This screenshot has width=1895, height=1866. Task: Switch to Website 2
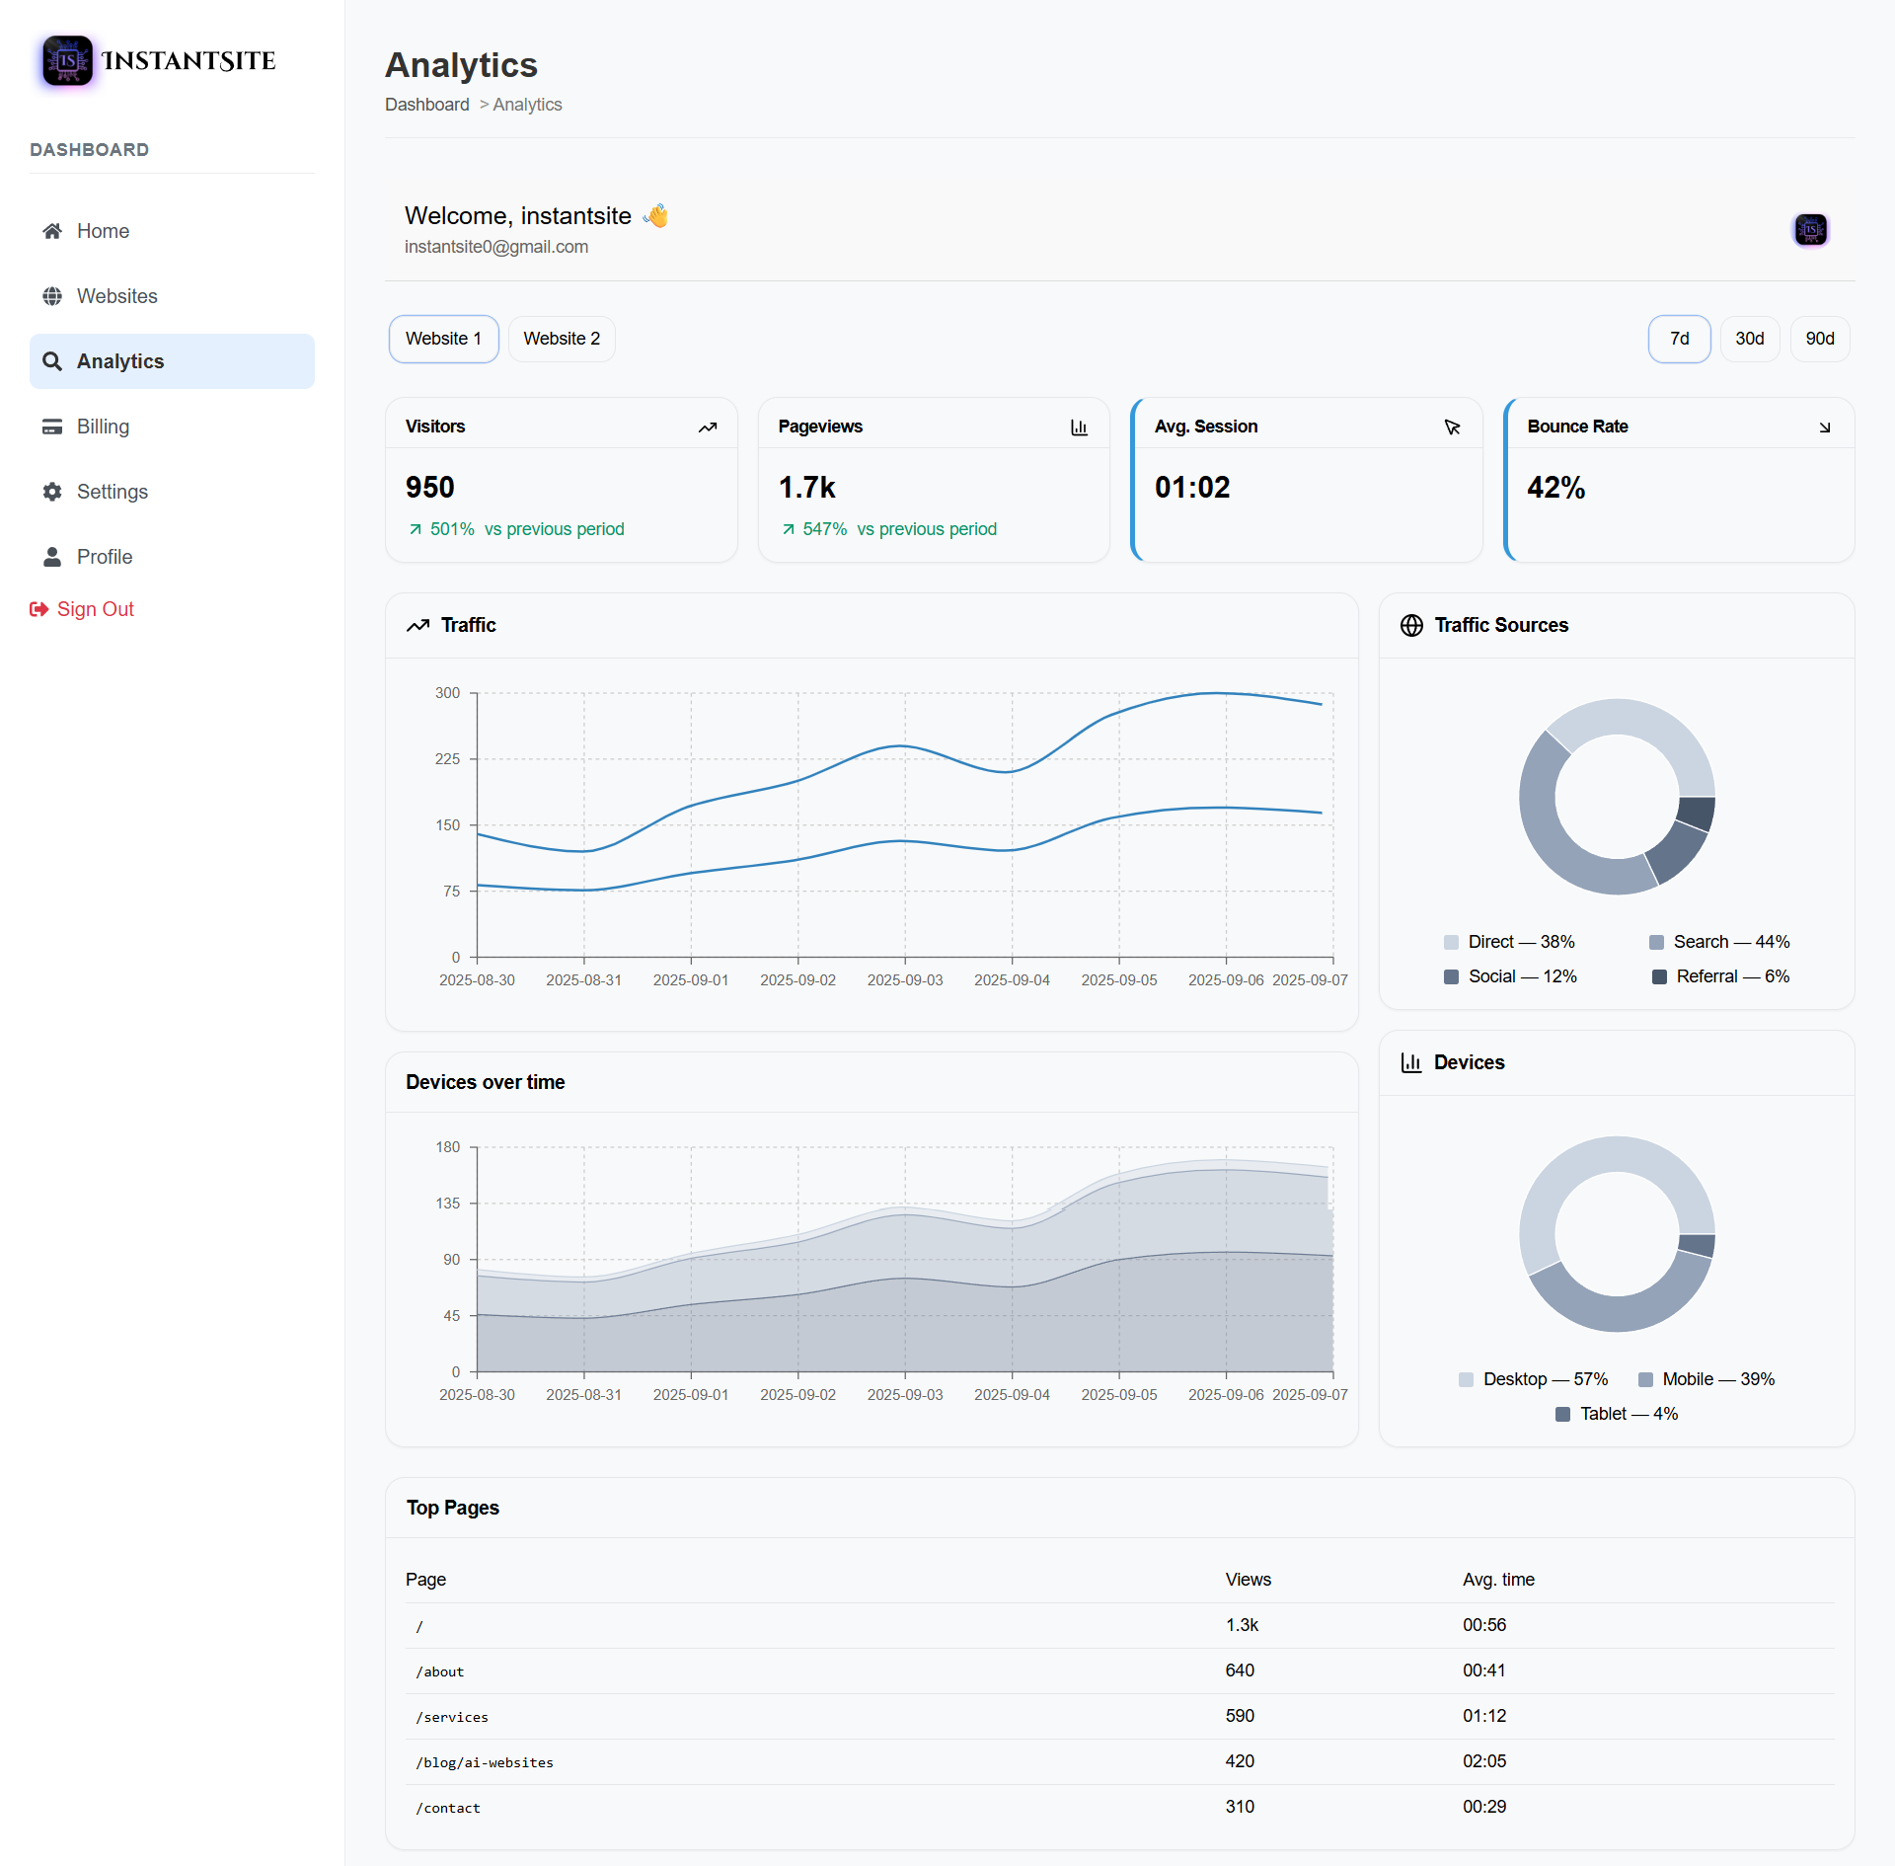point(562,339)
